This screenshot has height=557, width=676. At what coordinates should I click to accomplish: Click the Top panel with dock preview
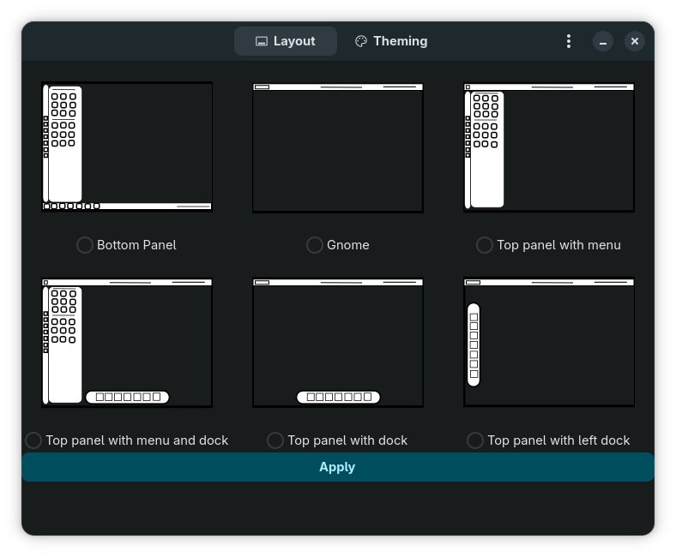338,343
